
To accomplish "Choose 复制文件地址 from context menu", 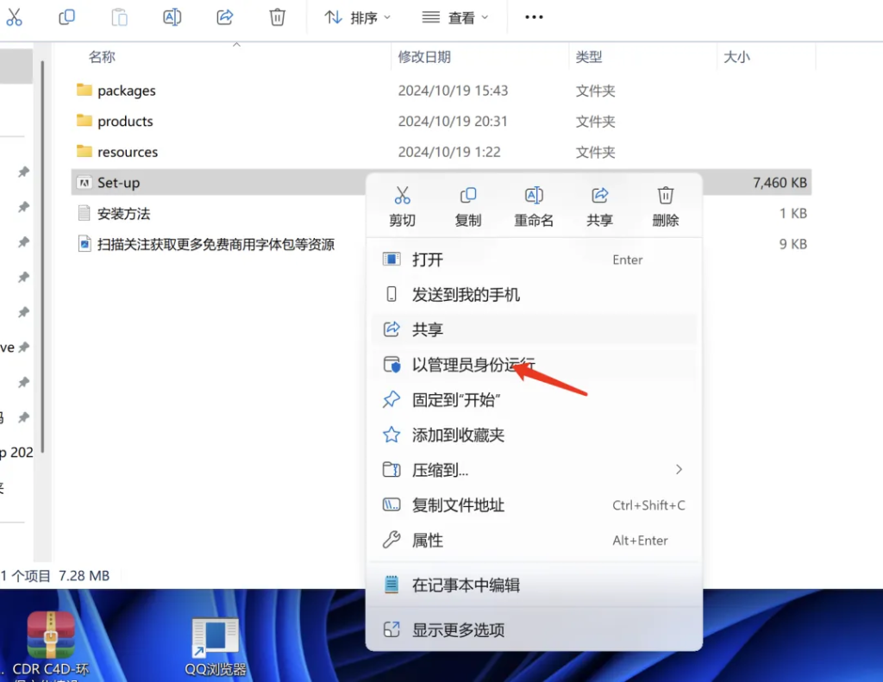I will pyautogui.click(x=534, y=505).
